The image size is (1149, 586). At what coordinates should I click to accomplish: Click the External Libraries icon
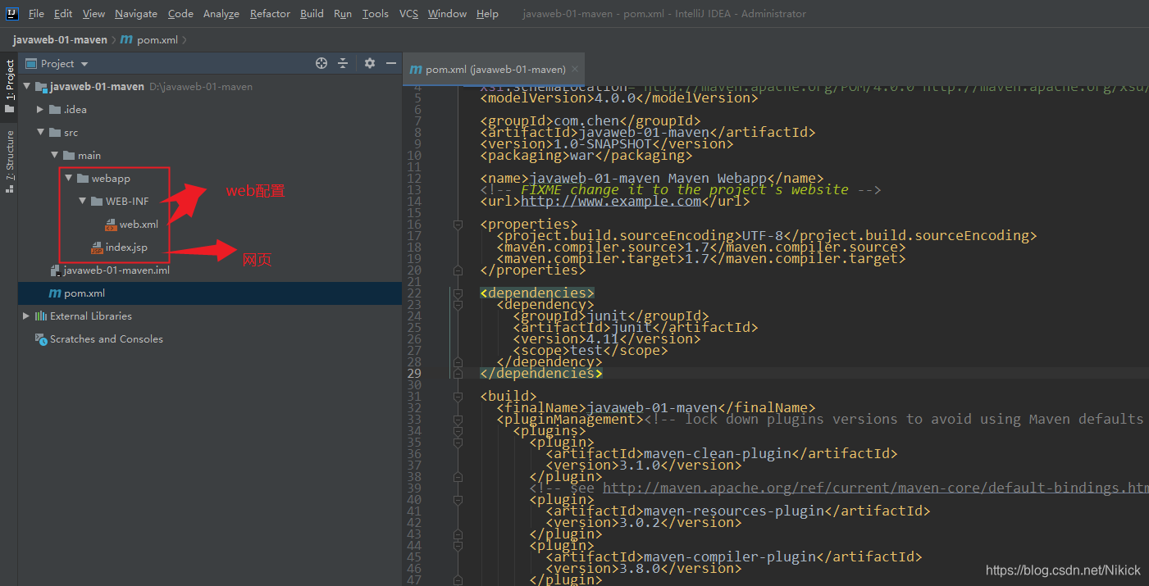41,316
